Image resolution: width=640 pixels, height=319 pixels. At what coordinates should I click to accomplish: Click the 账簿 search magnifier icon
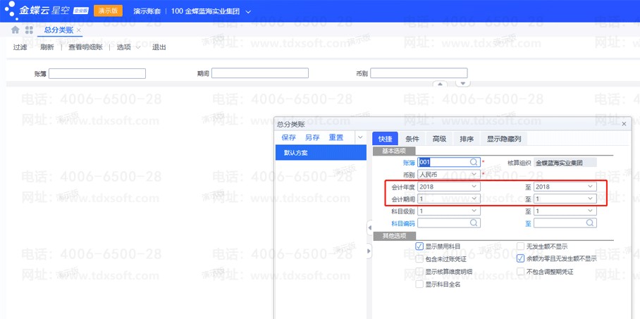(x=474, y=162)
